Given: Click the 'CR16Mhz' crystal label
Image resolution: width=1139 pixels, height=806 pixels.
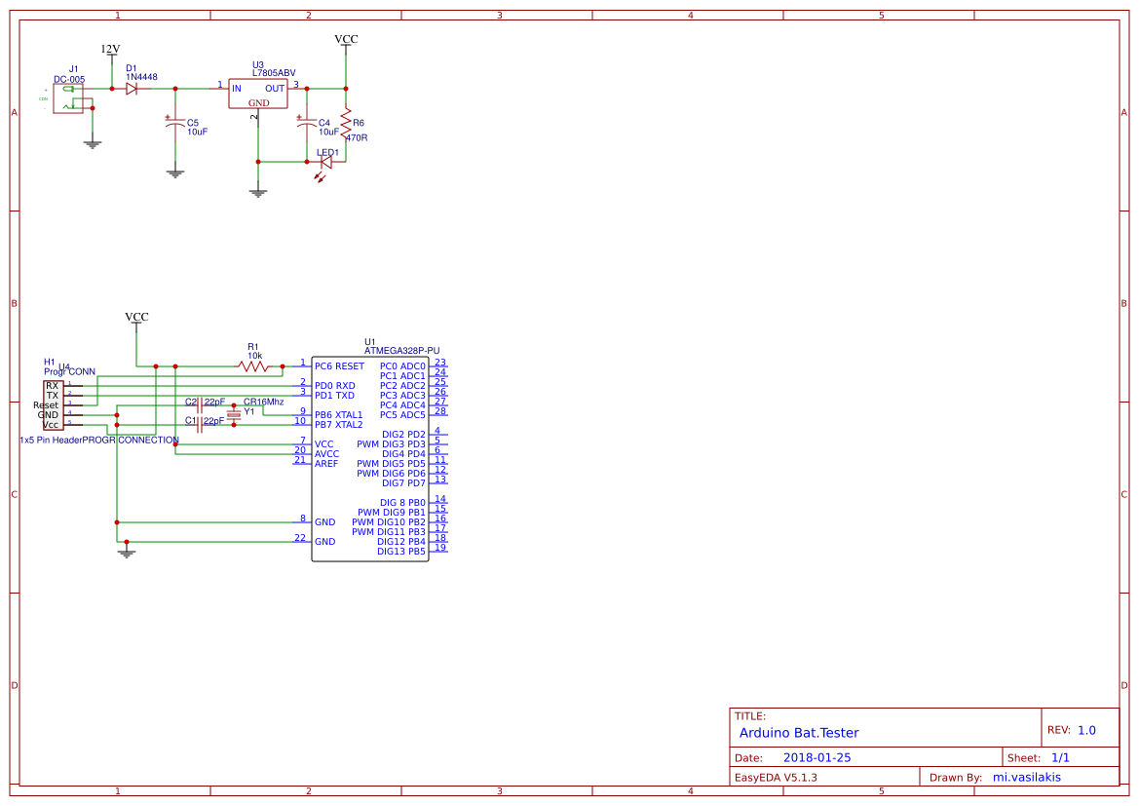Looking at the screenshot, I should (264, 402).
